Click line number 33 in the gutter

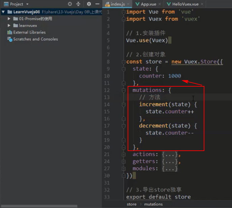pyautogui.click(x=107, y=197)
